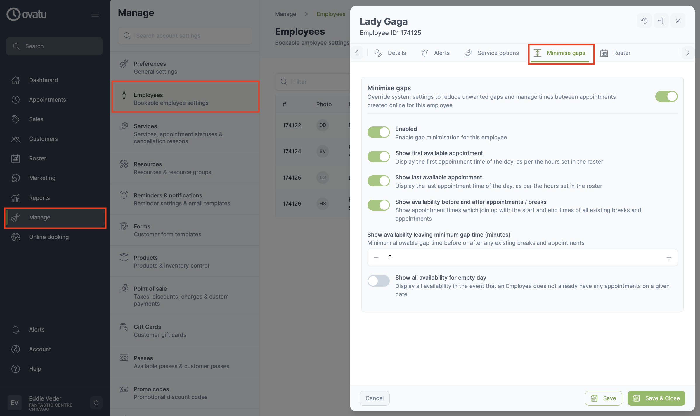
Task: Show previous tabs with left chevron arrow
Action: click(x=357, y=53)
